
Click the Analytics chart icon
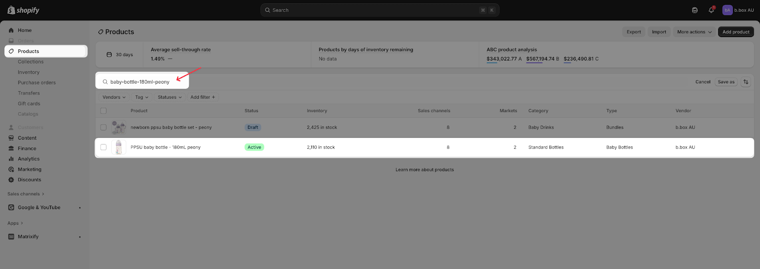11,159
